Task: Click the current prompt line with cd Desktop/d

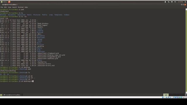Action: (x=17, y=81)
